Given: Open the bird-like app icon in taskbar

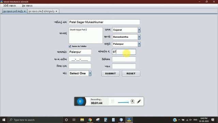Looking at the screenshot, I should coord(98,120).
